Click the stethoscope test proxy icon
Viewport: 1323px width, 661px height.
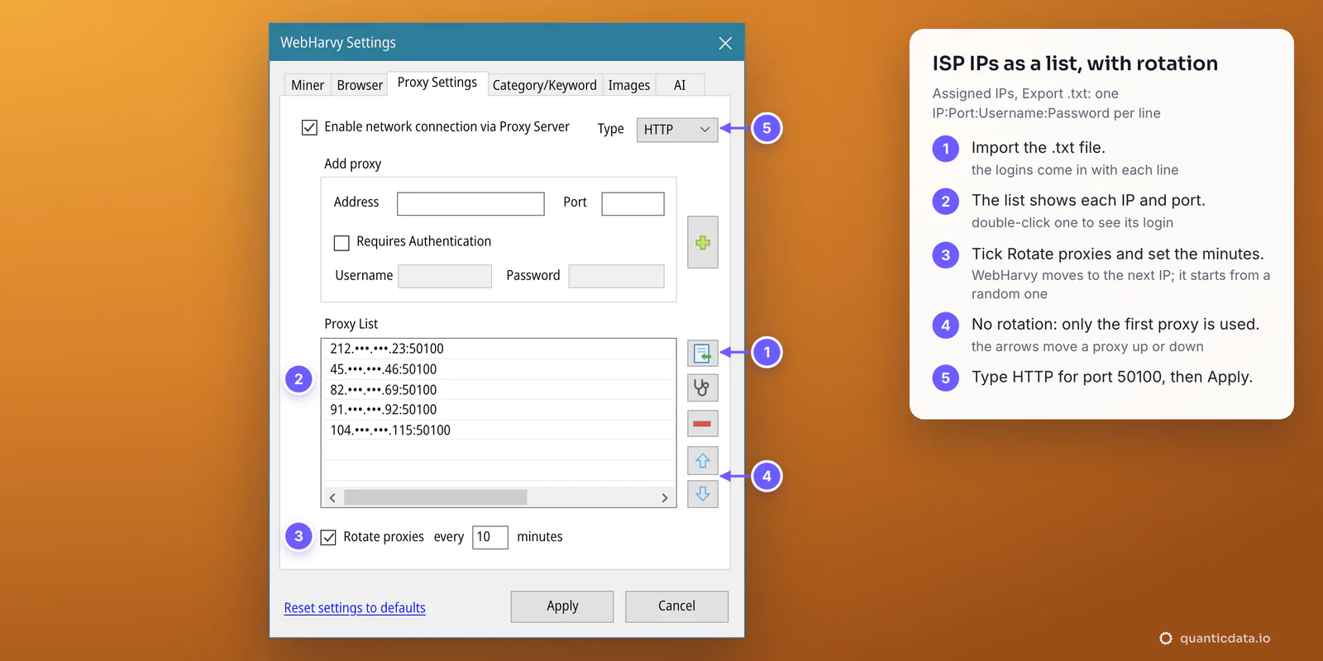click(x=702, y=388)
